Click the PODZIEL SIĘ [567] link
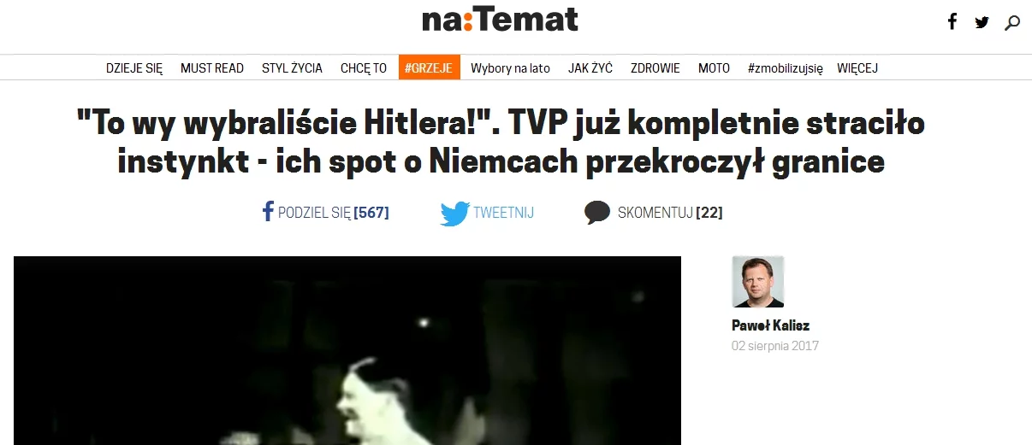 pos(334,213)
